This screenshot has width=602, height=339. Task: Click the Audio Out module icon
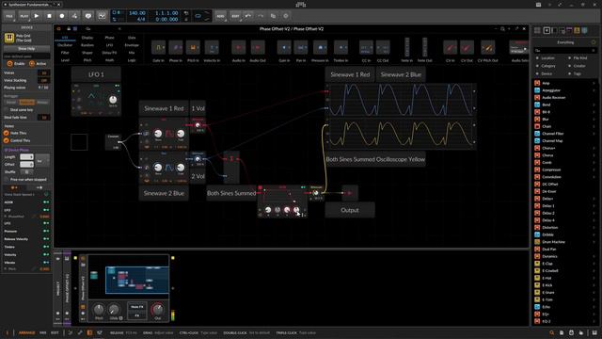click(x=258, y=48)
